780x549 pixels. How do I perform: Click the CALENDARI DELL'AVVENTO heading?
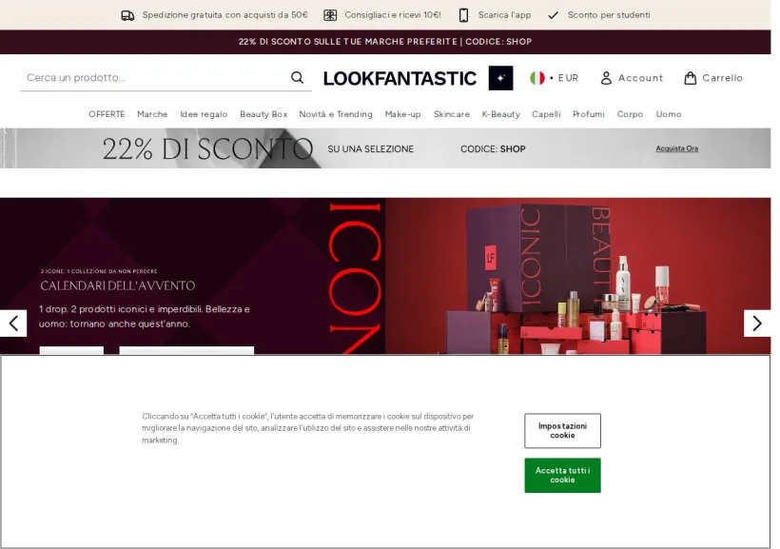point(118,285)
